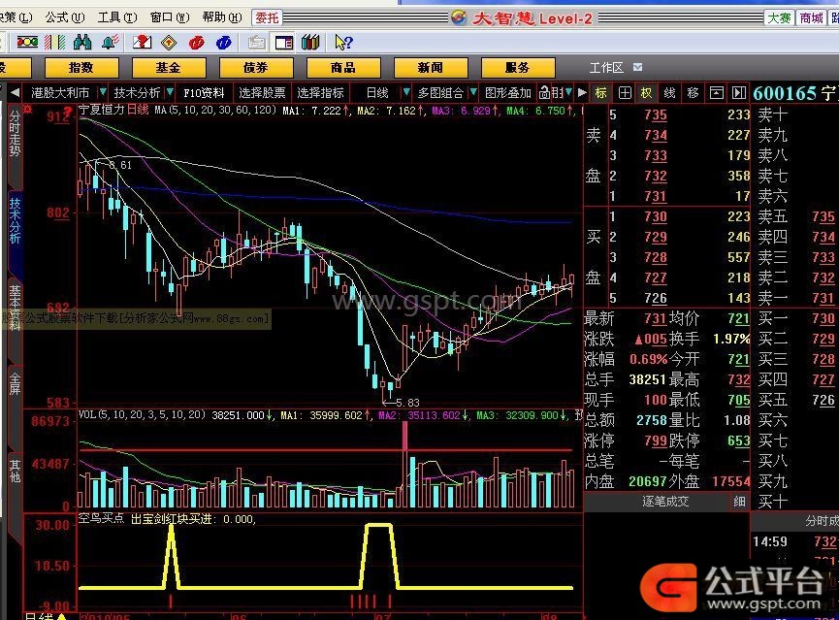
Task: Expand the 技术分析 dropdown arrow
Action: pos(170,92)
